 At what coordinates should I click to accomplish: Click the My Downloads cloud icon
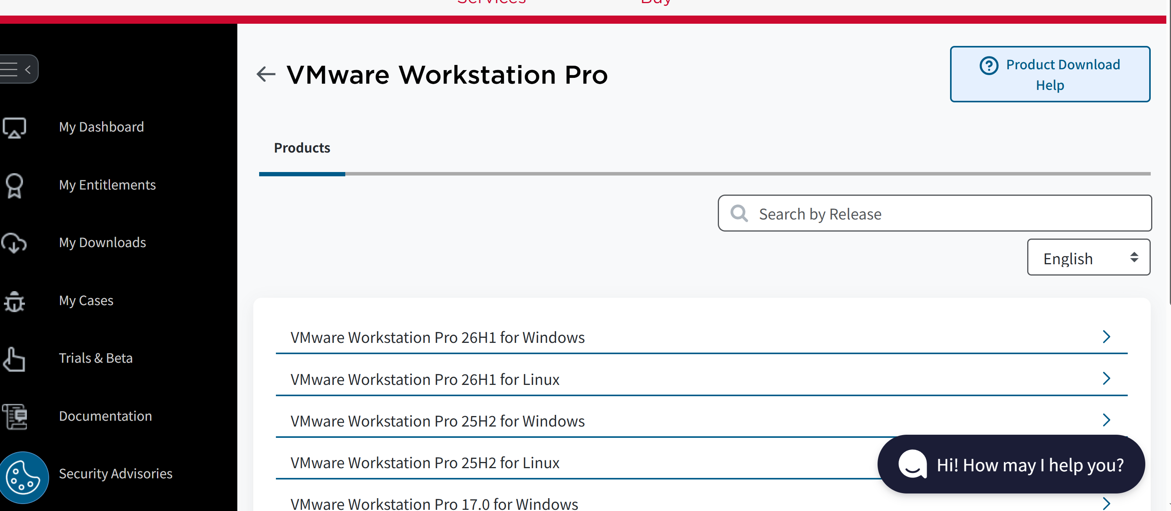tap(14, 243)
